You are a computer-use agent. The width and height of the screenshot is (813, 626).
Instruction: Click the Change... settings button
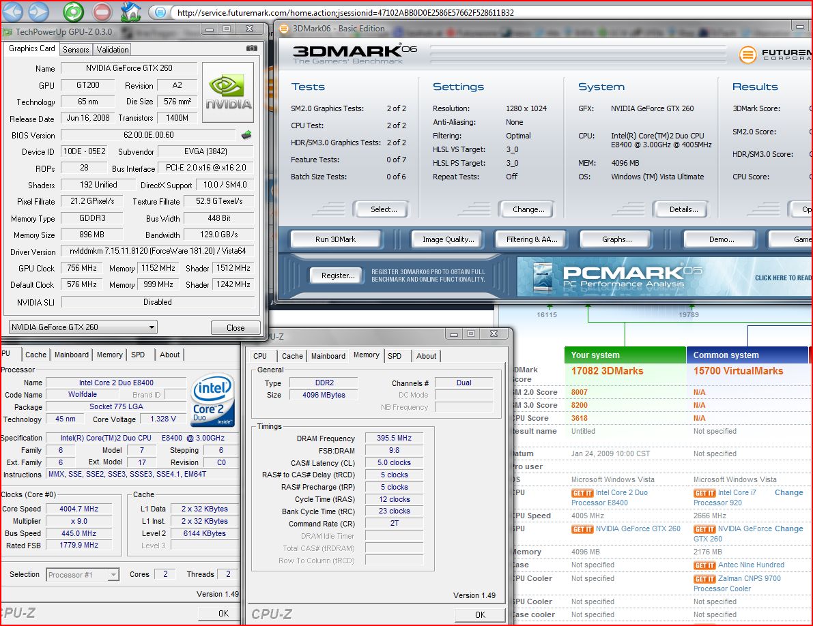click(528, 209)
